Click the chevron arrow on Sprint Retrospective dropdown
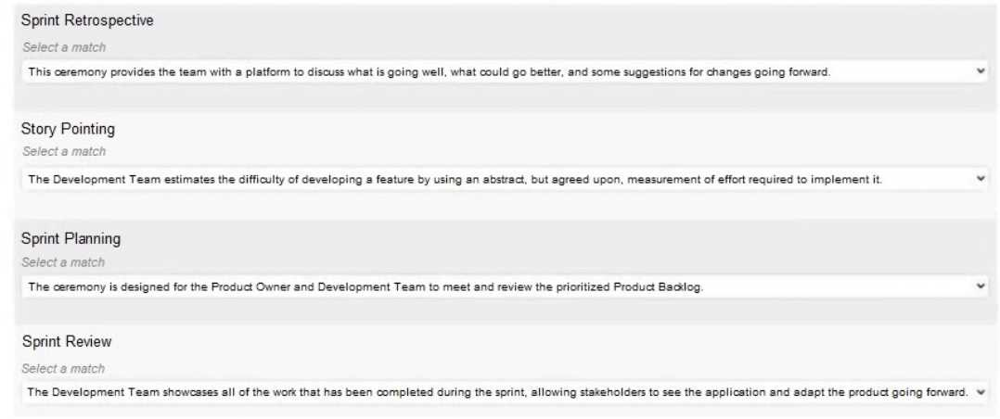 pos(981,71)
